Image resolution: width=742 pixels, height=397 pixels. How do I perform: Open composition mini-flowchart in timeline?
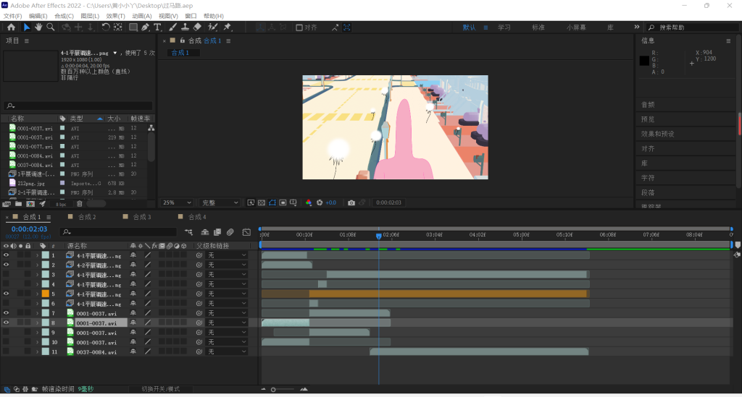tap(189, 232)
